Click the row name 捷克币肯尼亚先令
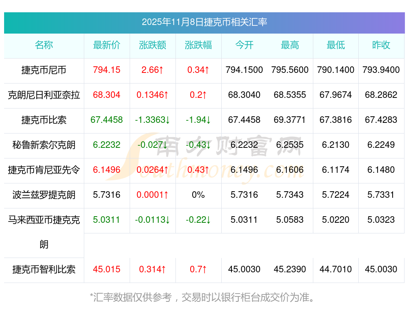 (x=44, y=170)
